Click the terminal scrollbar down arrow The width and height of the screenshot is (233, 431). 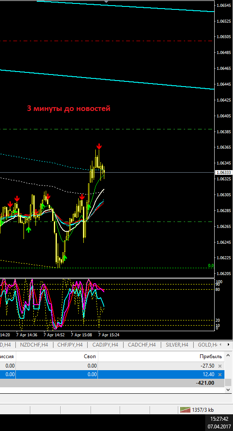coord(228,390)
